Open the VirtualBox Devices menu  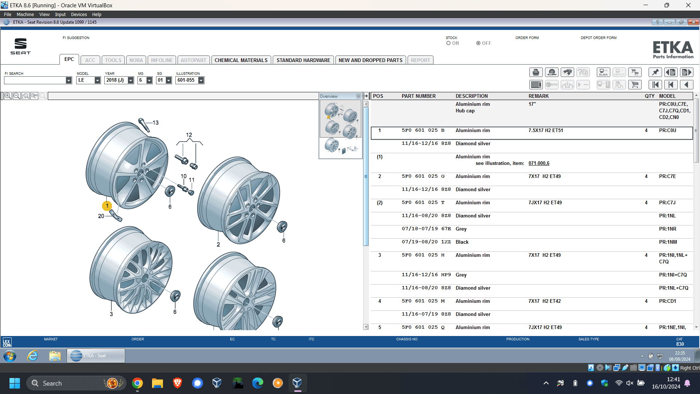(x=79, y=15)
